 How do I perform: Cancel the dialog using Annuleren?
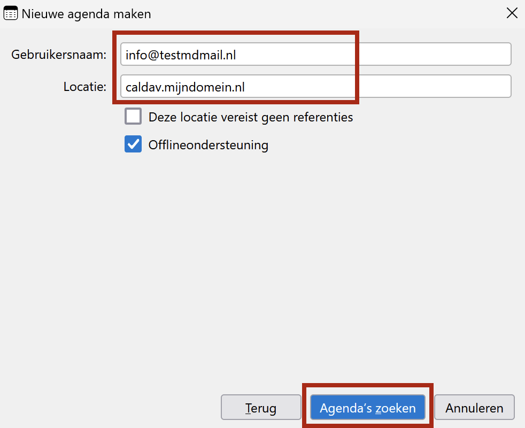click(x=474, y=408)
